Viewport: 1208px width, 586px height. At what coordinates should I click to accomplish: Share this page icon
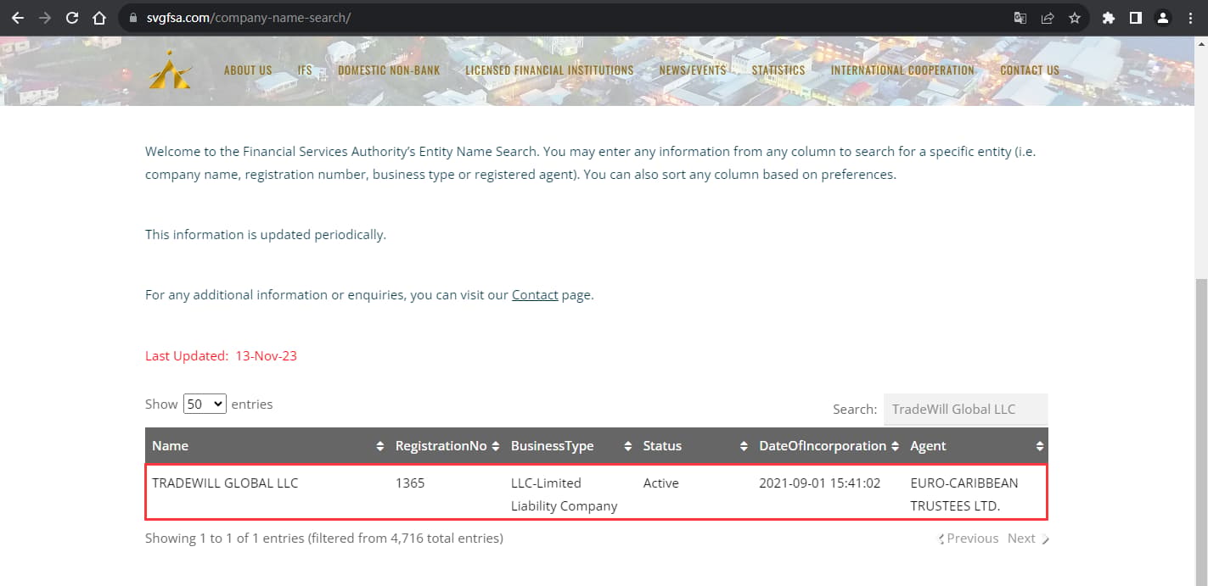(1048, 18)
